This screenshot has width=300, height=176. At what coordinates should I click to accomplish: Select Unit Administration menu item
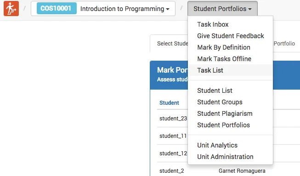230,157
